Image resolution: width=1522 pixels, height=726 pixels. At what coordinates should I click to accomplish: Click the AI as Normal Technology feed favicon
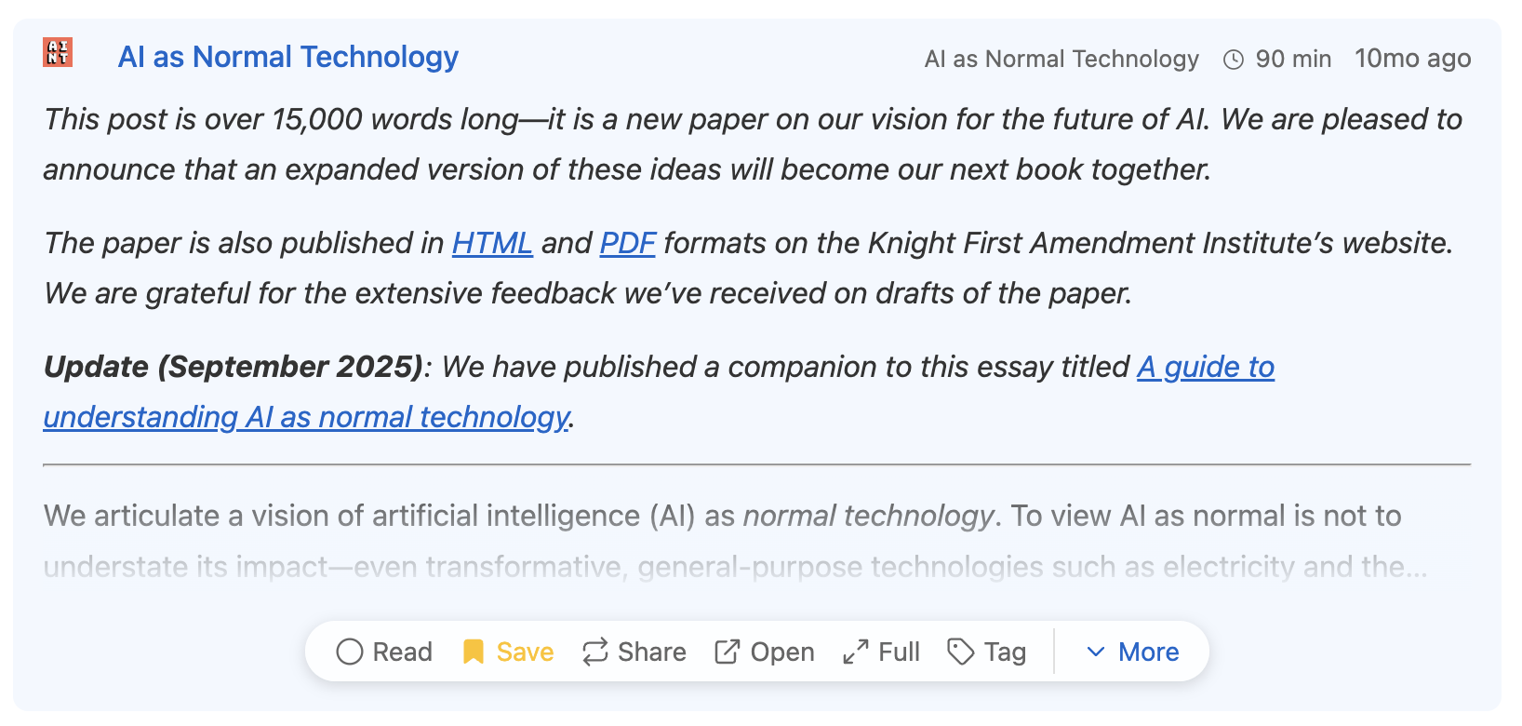click(x=58, y=52)
